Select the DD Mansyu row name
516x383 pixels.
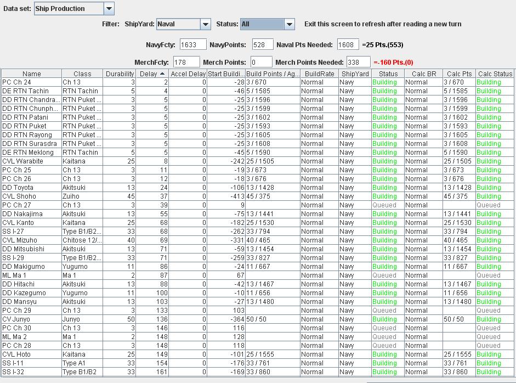[x=19, y=302]
